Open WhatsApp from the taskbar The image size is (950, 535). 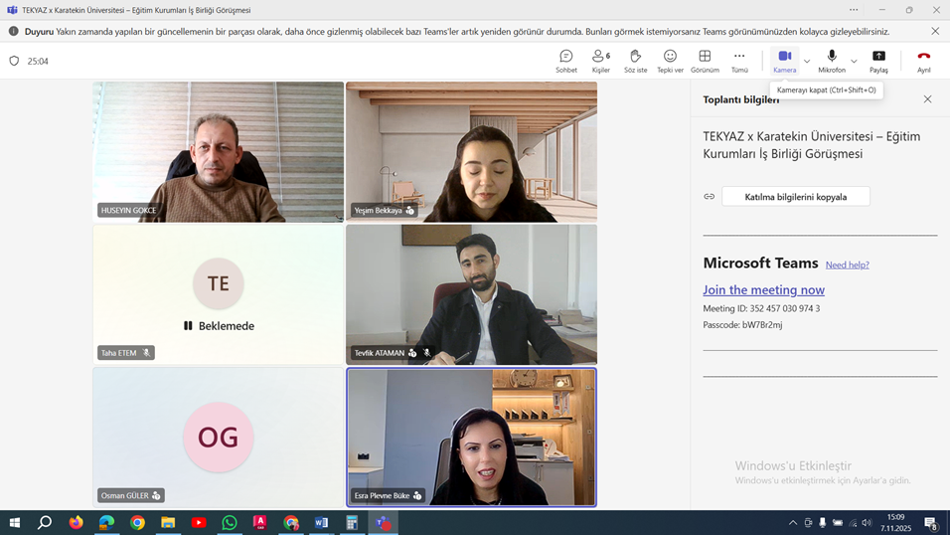[230, 523]
